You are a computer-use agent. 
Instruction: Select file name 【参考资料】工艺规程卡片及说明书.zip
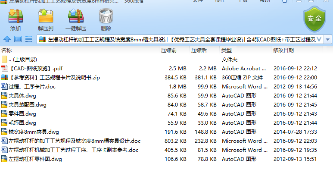click(x=55, y=78)
